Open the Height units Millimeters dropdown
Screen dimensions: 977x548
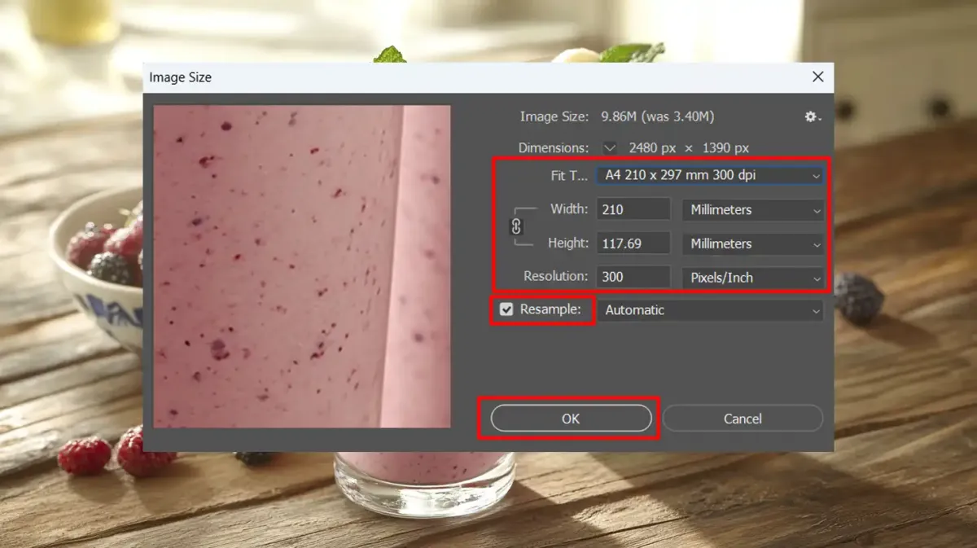753,243
